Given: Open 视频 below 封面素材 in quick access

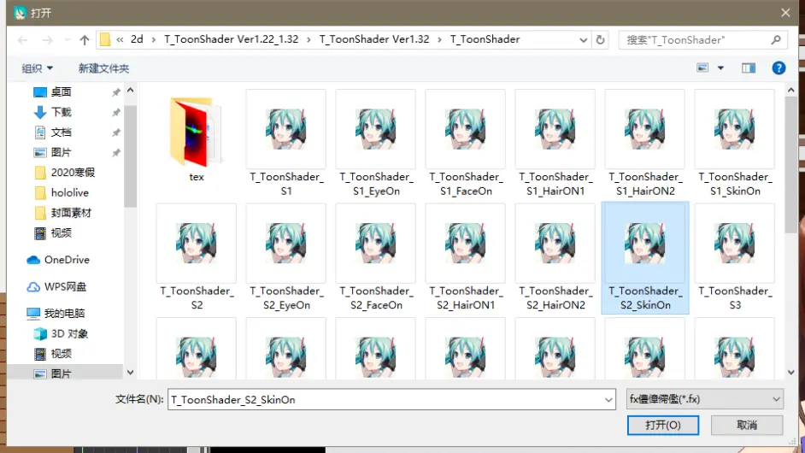Looking at the screenshot, I should (61, 233).
